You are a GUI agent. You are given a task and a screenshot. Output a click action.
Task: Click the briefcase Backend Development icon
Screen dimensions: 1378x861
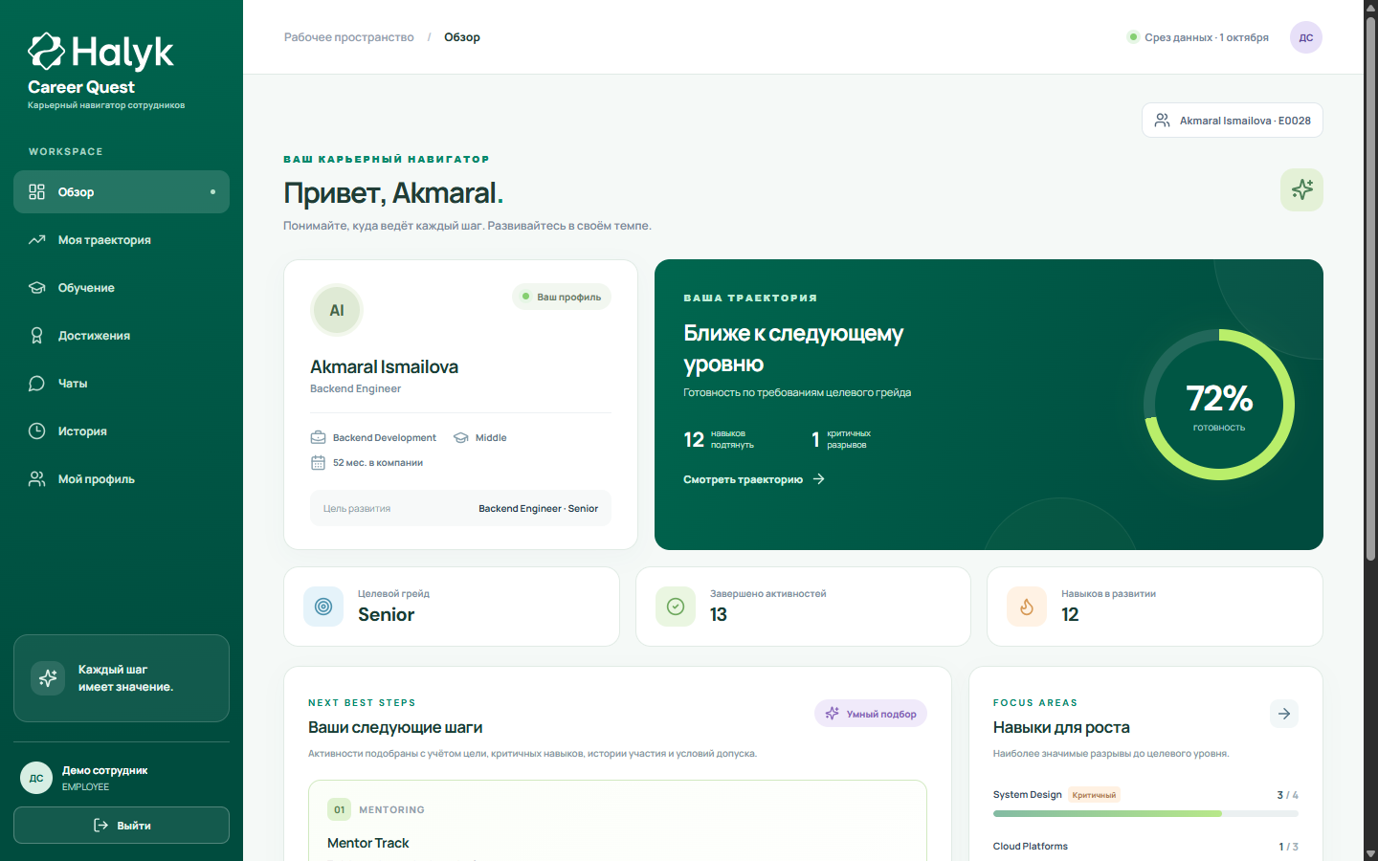(x=319, y=437)
